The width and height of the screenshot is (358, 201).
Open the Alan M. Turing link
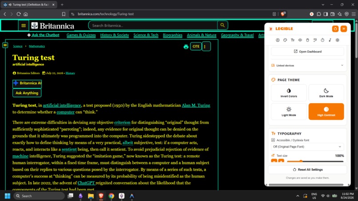click(196, 106)
